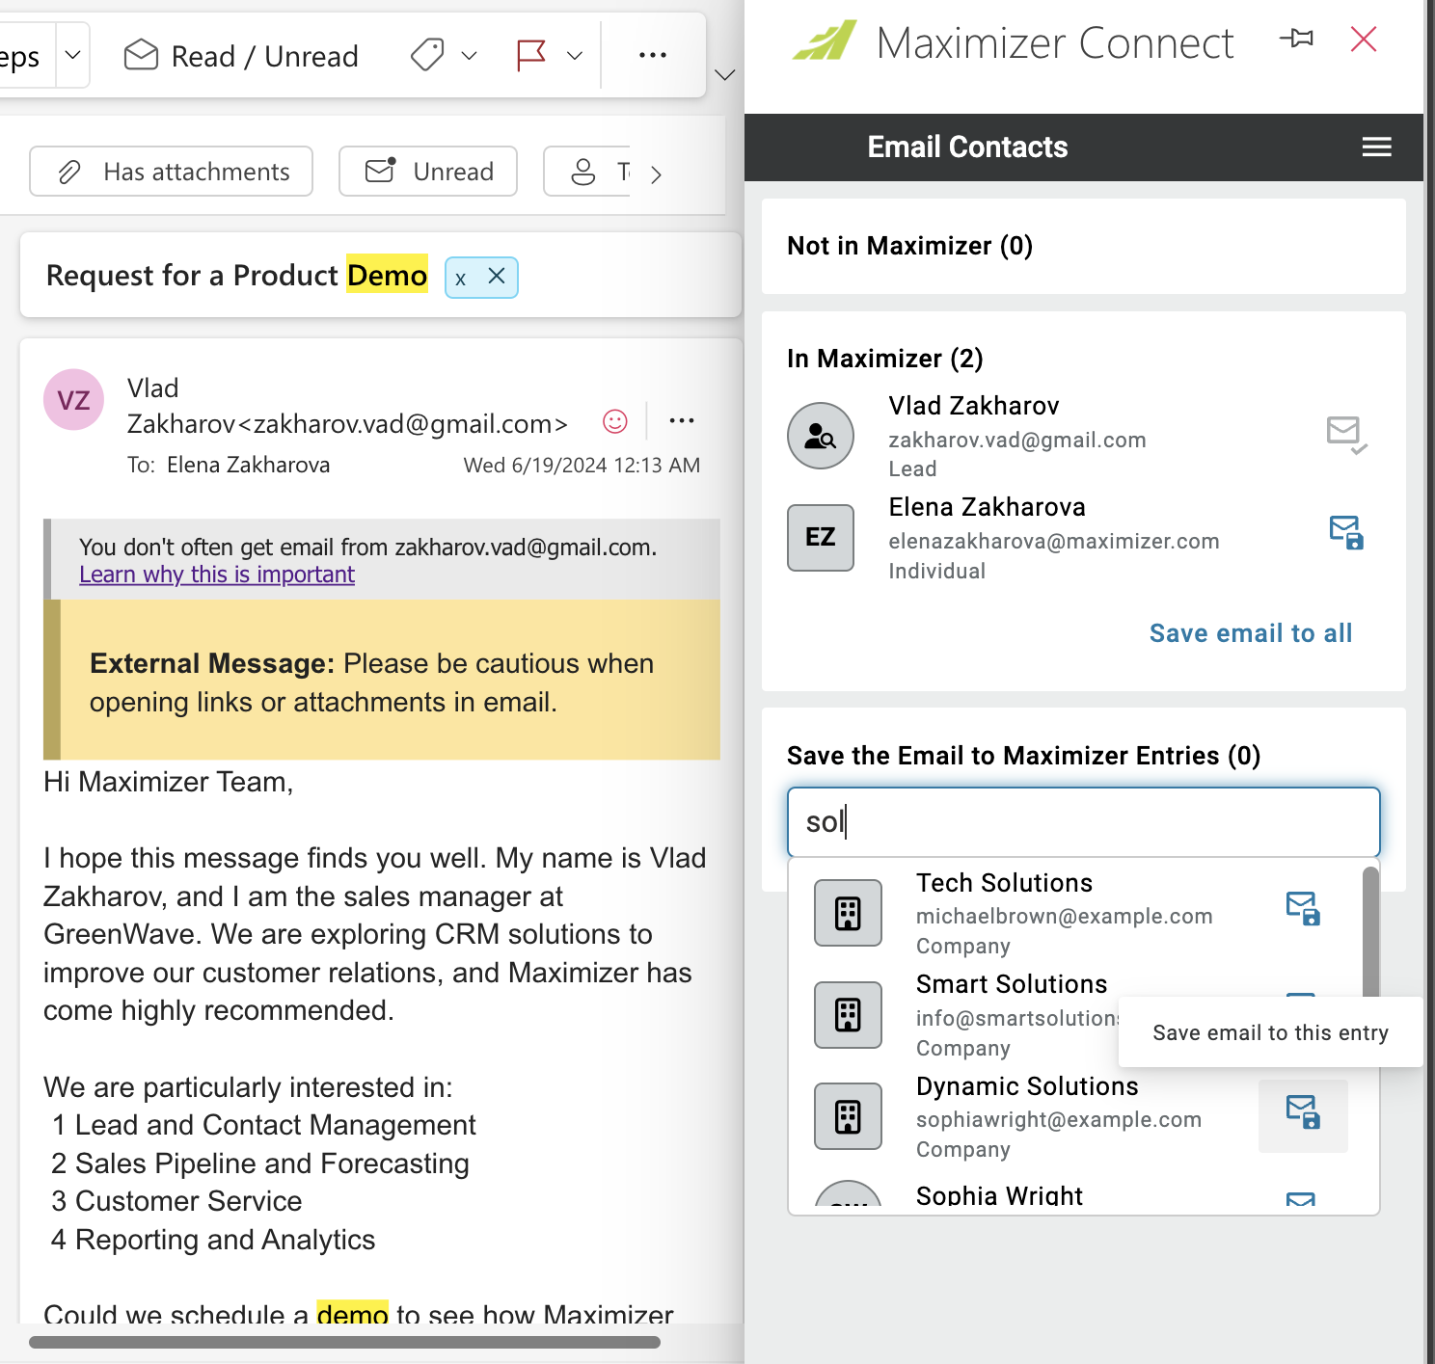The height and width of the screenshot is (1364, 1435).
Task: Filter emails by Unread
Action: click(428, 172)
